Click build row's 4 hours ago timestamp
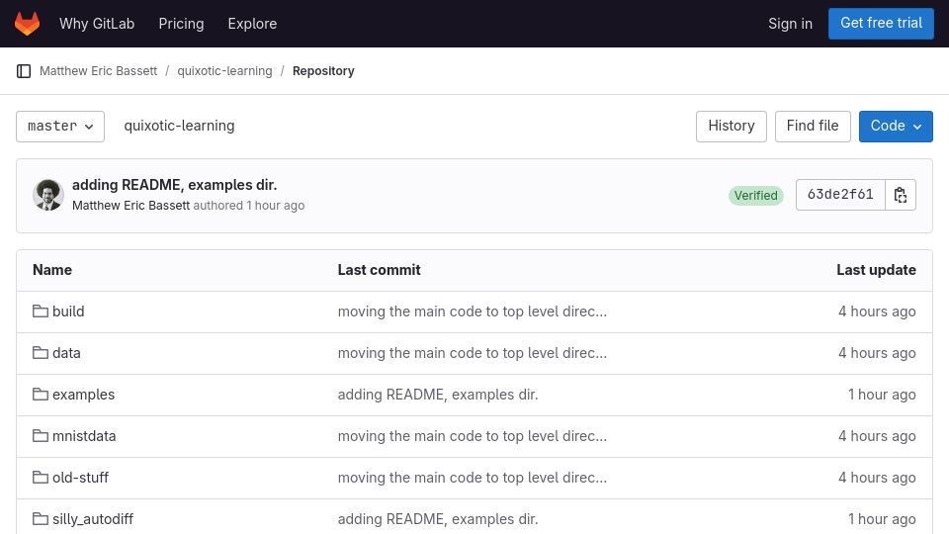949x534 pixels. pos(877,311)
